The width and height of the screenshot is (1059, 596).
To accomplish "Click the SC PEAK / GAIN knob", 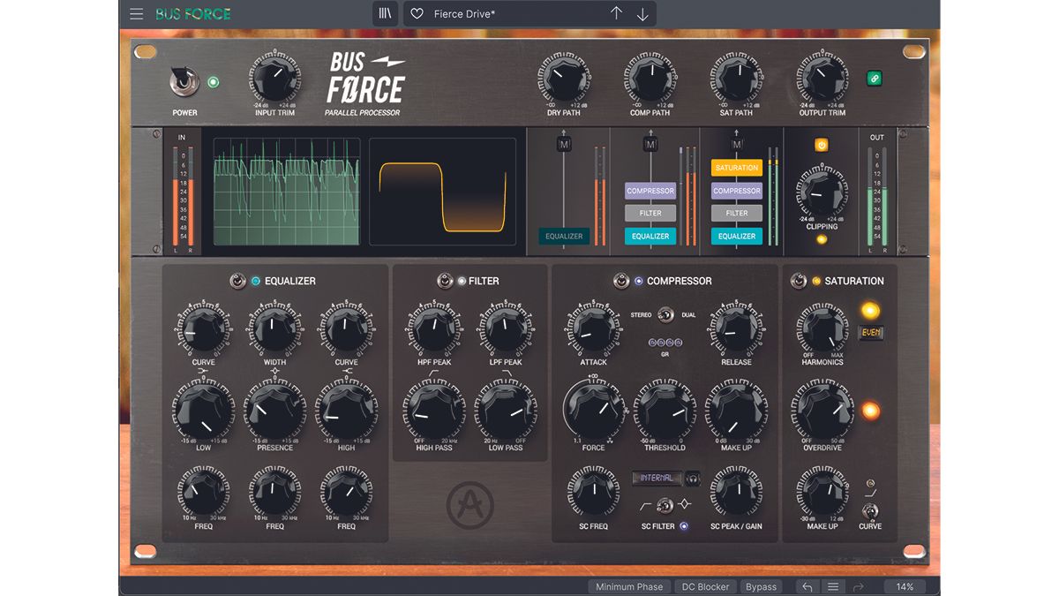I will 736,493.
